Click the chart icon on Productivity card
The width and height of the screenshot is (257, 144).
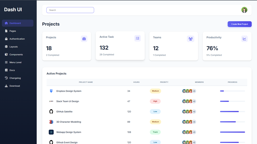point(244,39)
